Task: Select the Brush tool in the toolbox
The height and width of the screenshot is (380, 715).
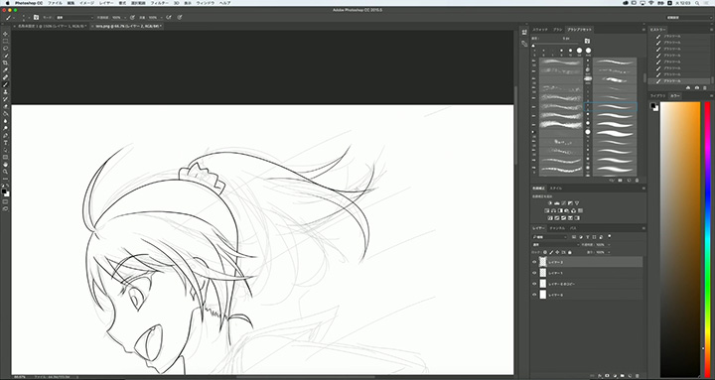Action: coord(6,84)
